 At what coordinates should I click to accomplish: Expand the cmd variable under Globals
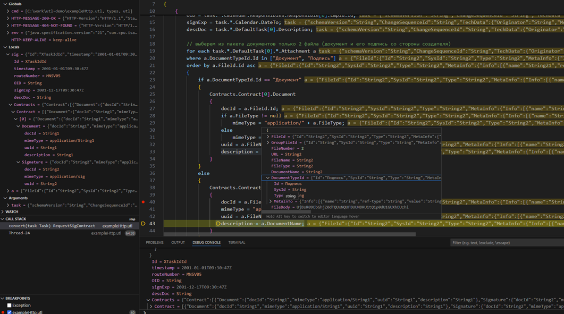8,11
